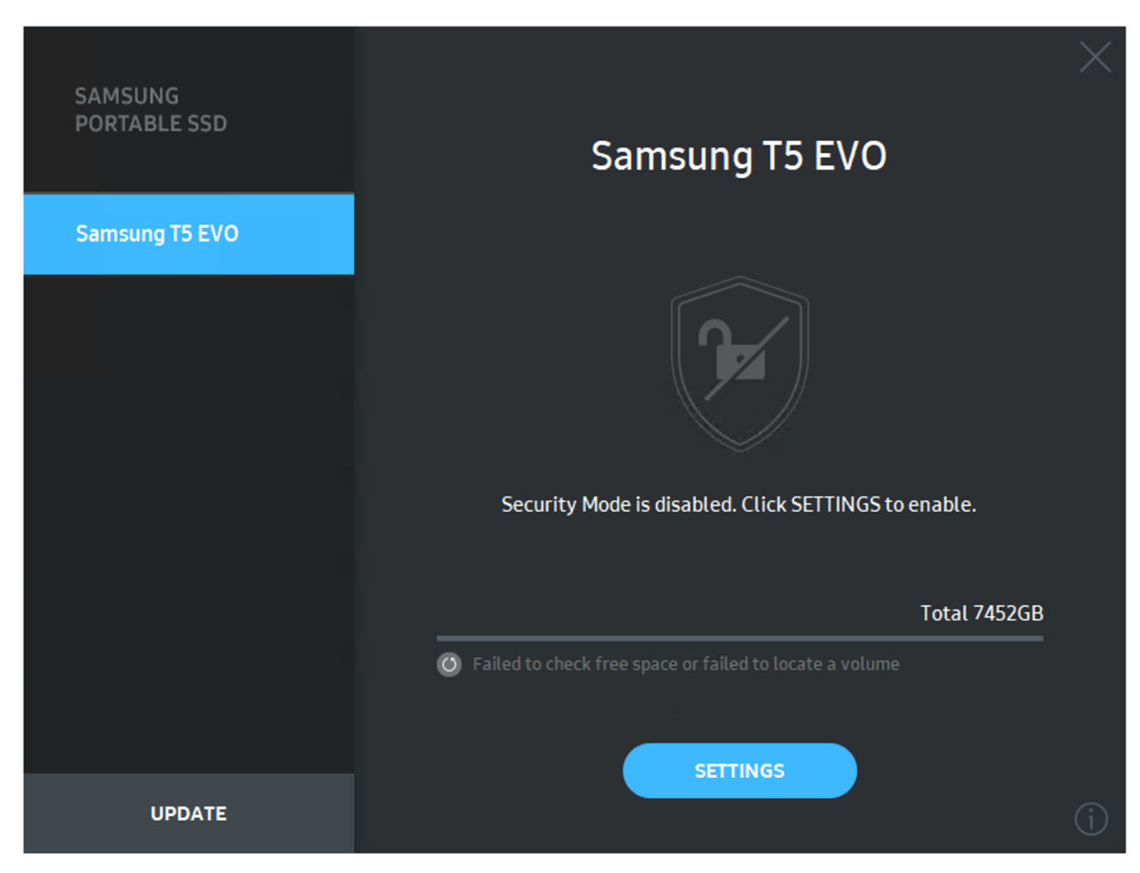The width and height of the screenshot is (1140, 873).
Task: Click the PORTABLE SSD line of the logo
Action: [150, 124]
